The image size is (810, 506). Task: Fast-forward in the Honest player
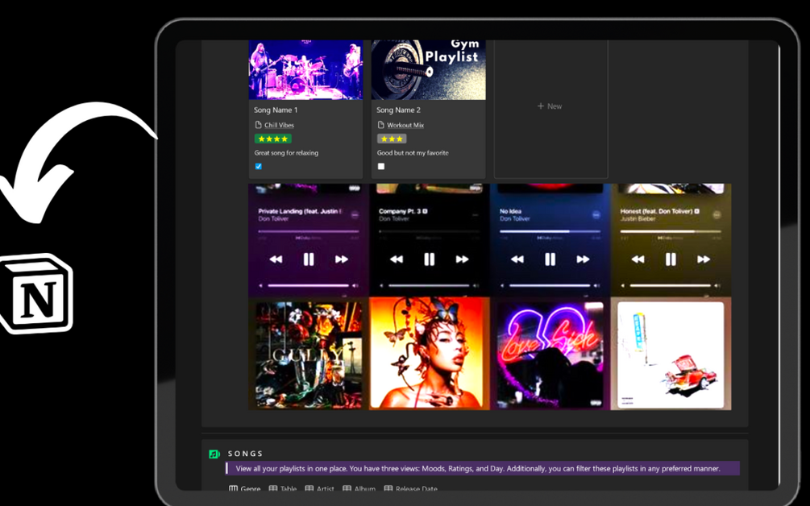coord(704,259)
